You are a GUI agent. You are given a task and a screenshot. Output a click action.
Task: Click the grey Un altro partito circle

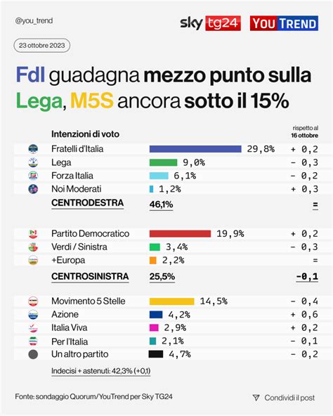[33, 354]
